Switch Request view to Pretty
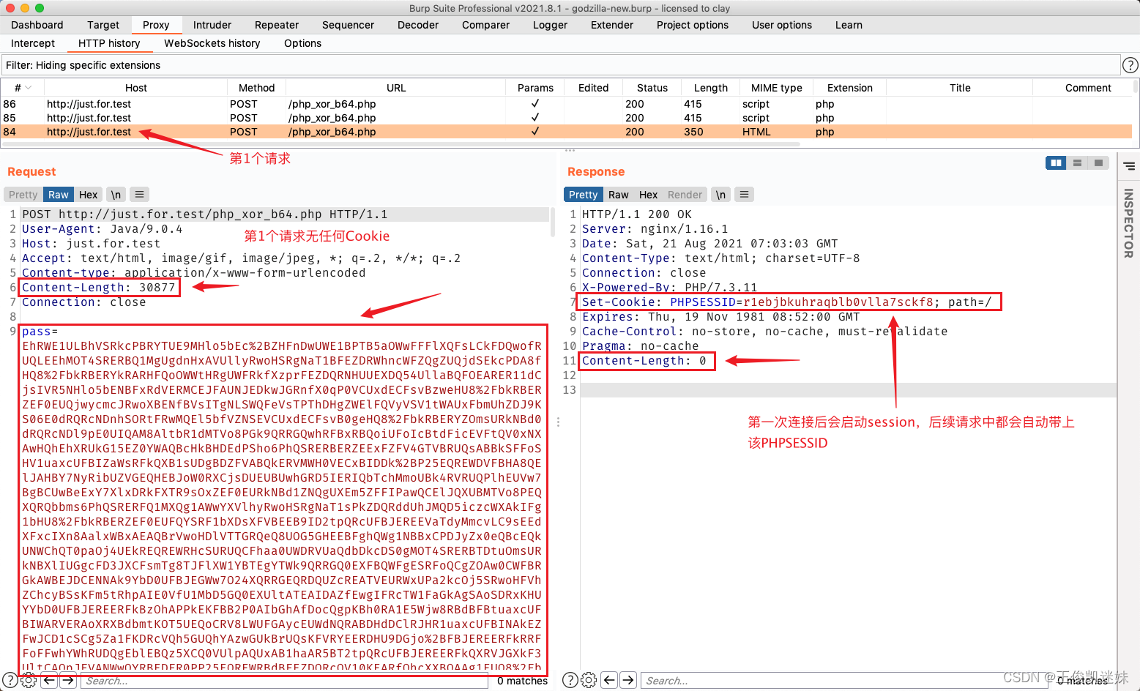This screenshot has height=691, width=1140. [23, 195]
